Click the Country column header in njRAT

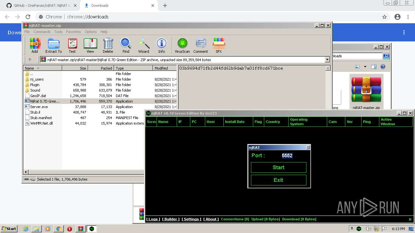[276, 122]
